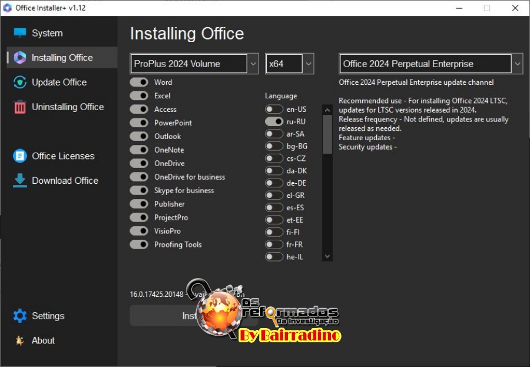Enable the bg-BG language switch
The height and width of the screenshot is (367, 530).
(x=274, y=146)
